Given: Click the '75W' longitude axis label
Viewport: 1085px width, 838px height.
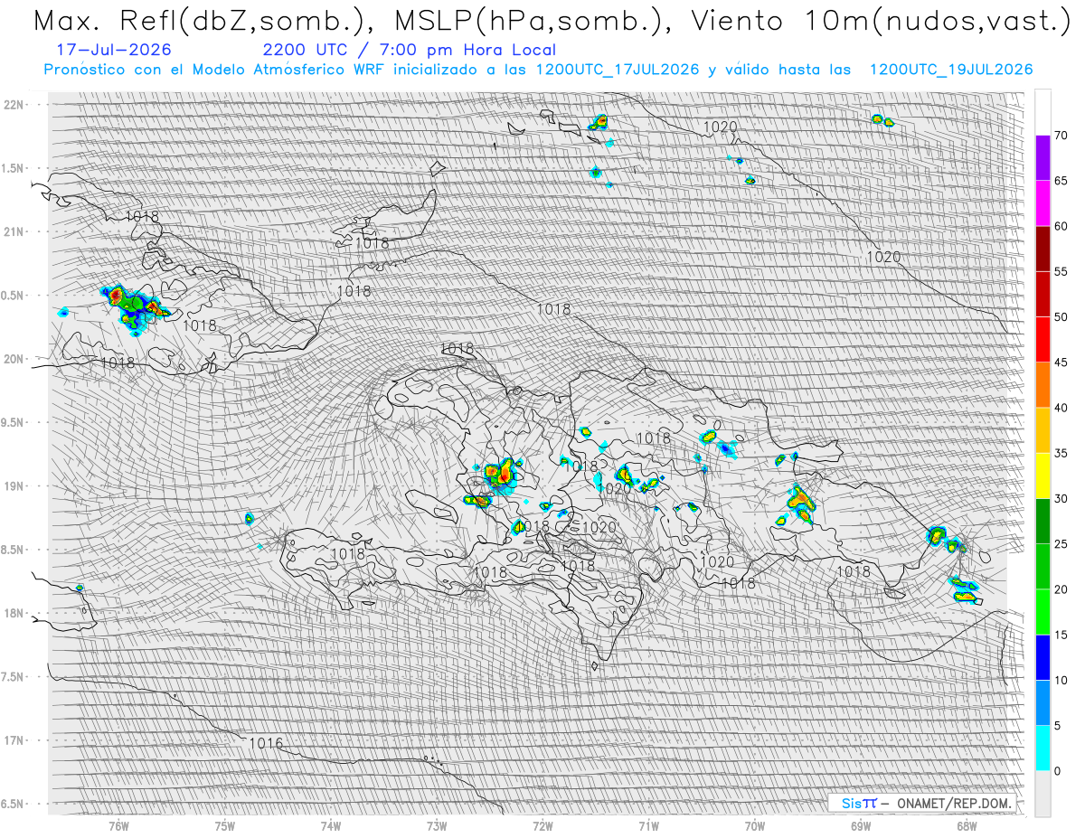Looking at the screenshot, I should pos(225,825).
